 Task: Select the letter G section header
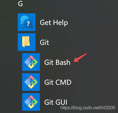pyautogui.click(x=20, y=4)
